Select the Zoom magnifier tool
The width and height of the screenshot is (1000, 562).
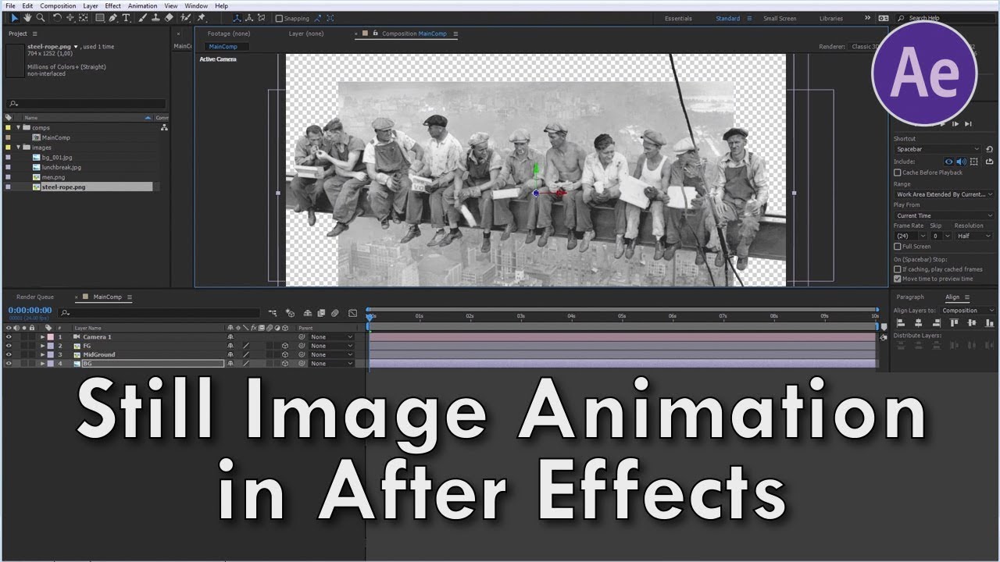pos(41,18)
